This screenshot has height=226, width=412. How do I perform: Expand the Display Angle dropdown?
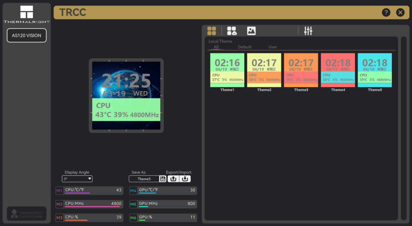click(77, 179)
